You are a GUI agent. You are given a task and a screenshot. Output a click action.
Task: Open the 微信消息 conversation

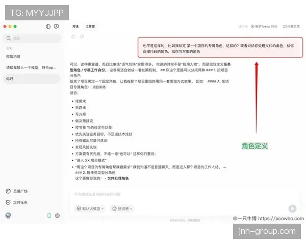(x=13, y=56)
